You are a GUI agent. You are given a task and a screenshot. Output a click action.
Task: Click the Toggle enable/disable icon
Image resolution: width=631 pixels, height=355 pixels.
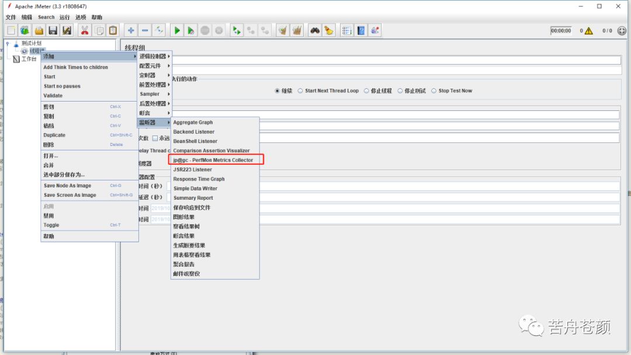(159, 30)
